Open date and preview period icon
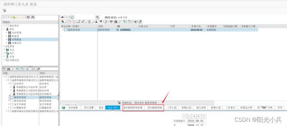 pos(98,17)
